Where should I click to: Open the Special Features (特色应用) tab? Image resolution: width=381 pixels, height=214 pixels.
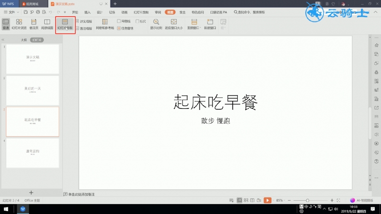point(198,12)
